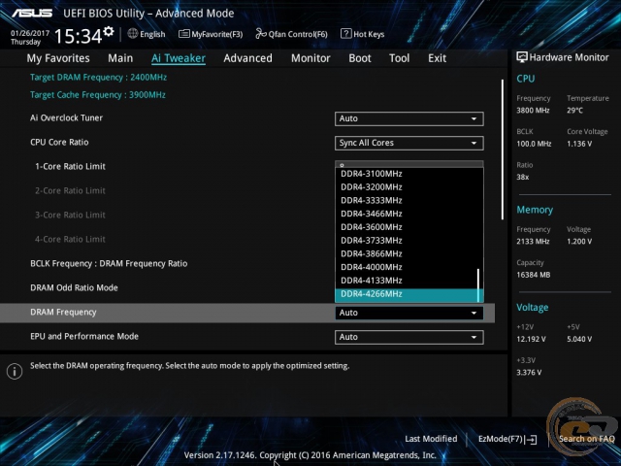Click the memory capacity 16384 MB value
Viewport: 621px width, 466px height.
[534, 275]
